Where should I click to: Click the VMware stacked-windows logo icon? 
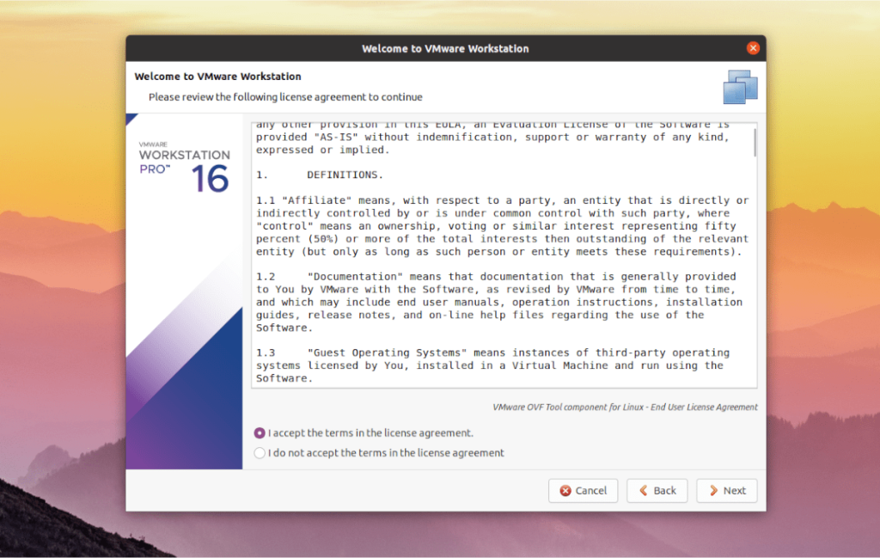(x=740, y=87)
